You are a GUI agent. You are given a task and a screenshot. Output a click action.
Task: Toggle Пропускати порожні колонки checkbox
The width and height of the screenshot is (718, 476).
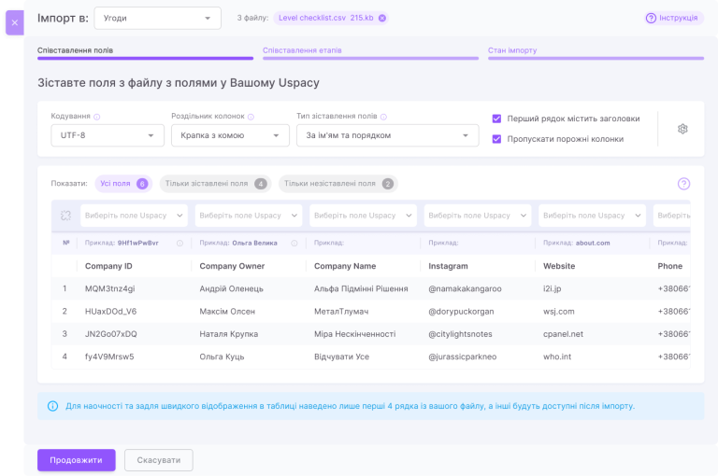click(496, 139)
